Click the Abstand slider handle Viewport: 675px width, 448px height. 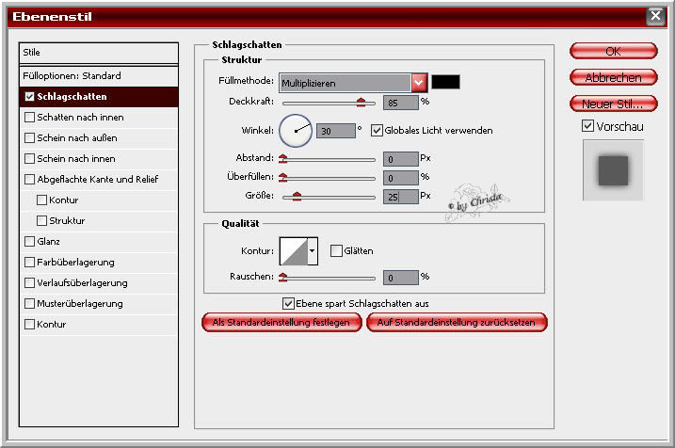click(x=282, y=159)
